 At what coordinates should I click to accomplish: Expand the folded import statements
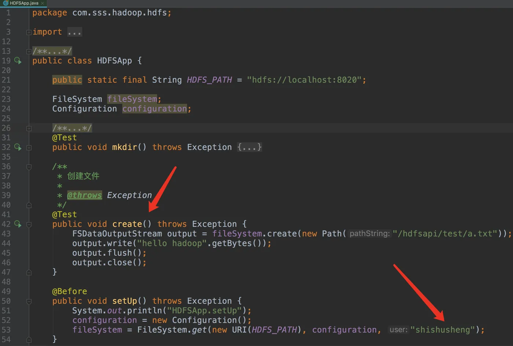click(29, 32)
